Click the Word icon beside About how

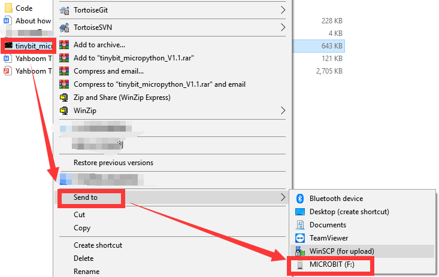(7, 20)
